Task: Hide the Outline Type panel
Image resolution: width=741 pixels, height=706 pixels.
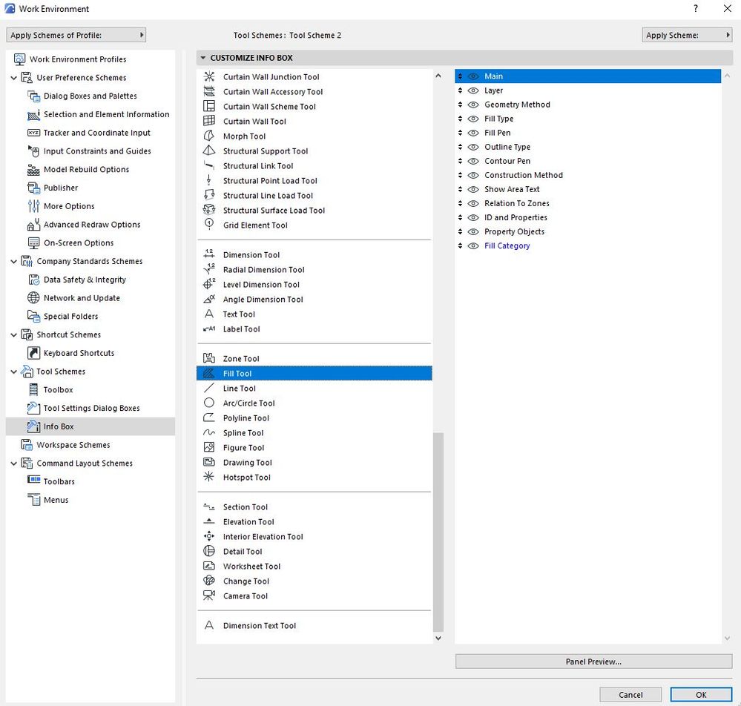Action: [x=473, y=147]
